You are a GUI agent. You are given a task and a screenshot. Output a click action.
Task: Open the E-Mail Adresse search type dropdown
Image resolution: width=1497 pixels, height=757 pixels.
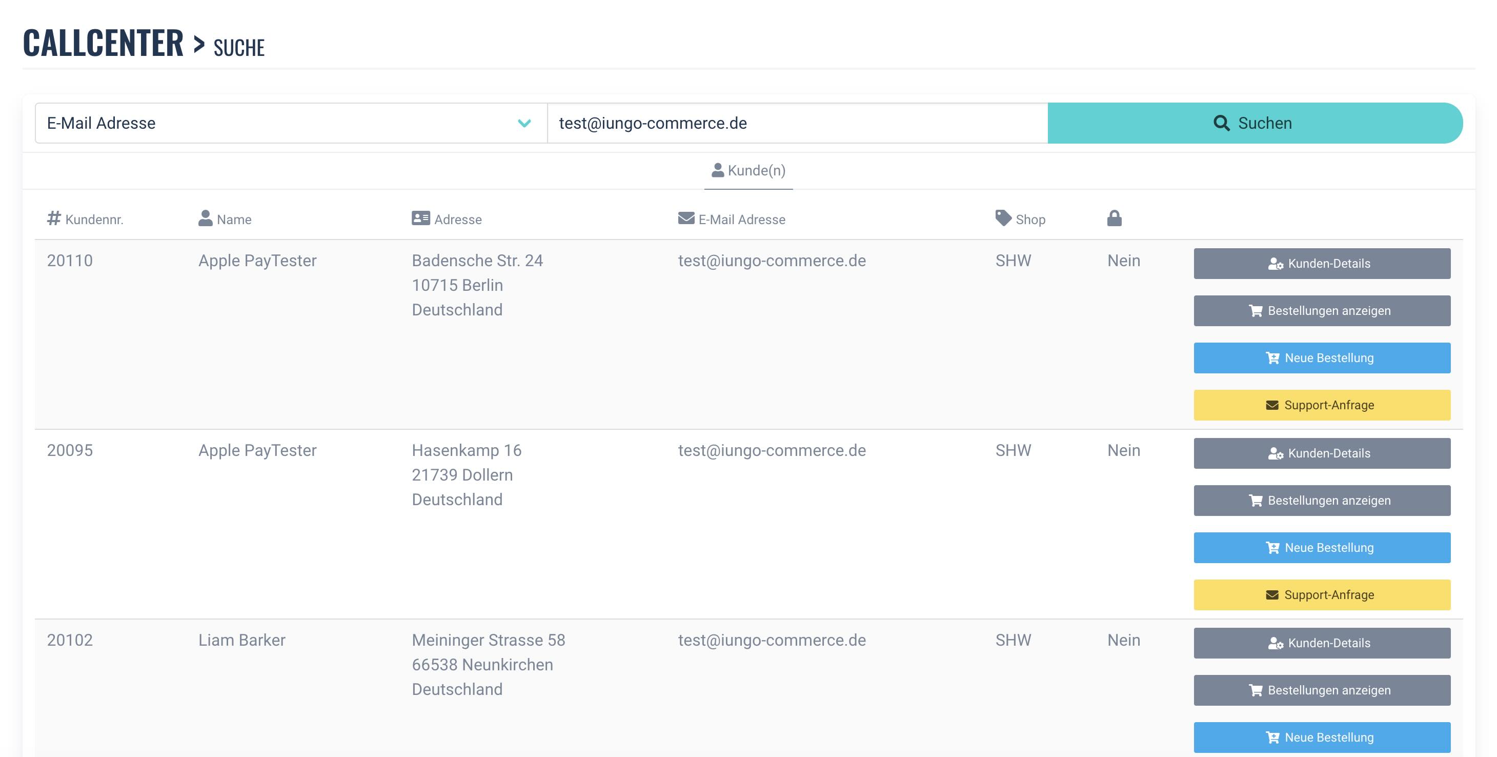click(279, 123)
